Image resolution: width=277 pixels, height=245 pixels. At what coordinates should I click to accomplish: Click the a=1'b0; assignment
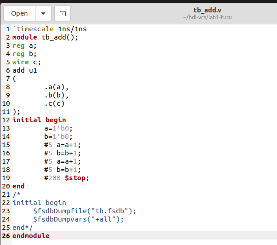pos(58,128)
